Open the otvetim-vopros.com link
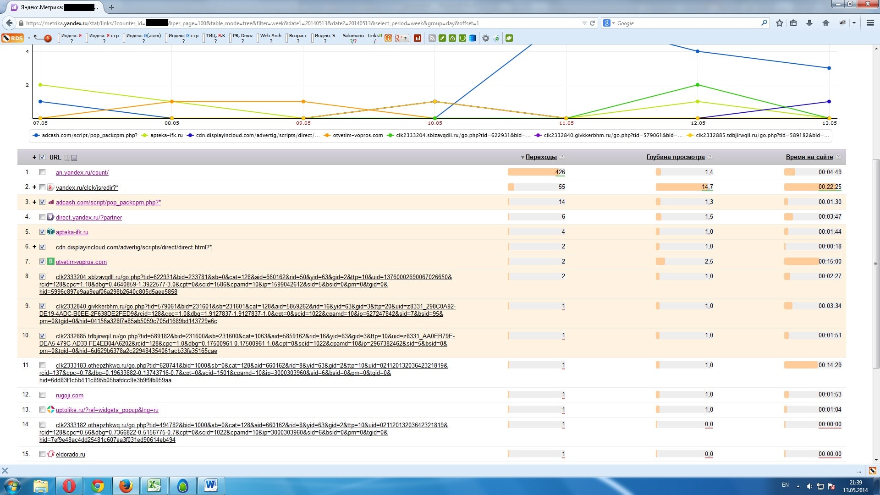The width and height of the screenshot is (880, 495). [x=81, y=262]
